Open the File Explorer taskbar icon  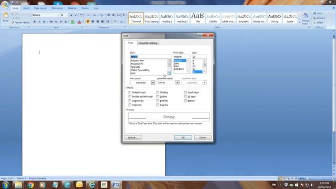pos(18,185)
